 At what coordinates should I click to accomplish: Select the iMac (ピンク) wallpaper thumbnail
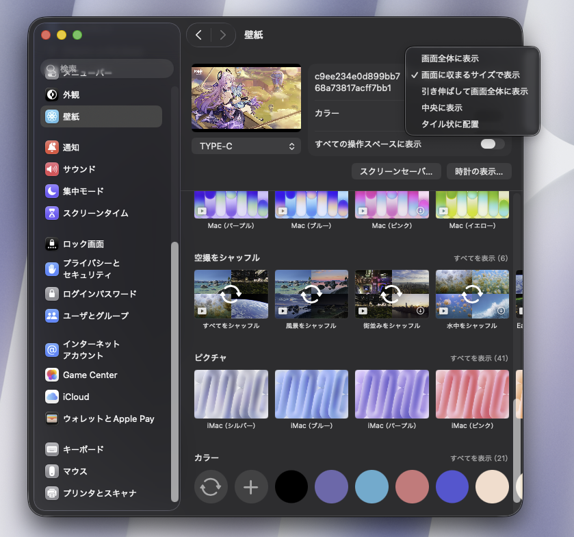tap(472, 395)
